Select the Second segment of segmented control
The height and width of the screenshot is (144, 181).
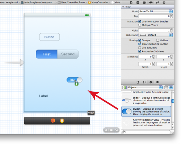point(68,54)
